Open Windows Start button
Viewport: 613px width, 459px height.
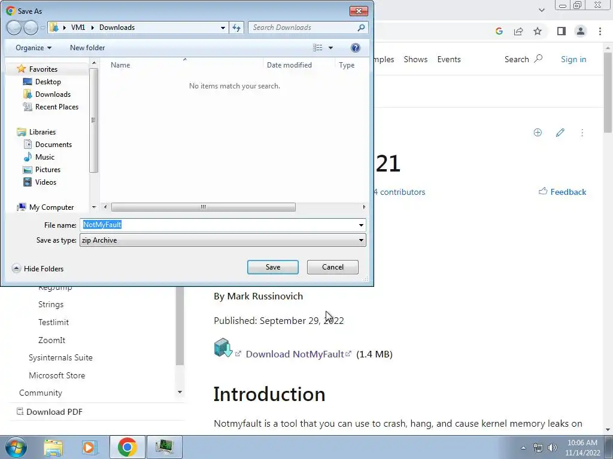16,447
